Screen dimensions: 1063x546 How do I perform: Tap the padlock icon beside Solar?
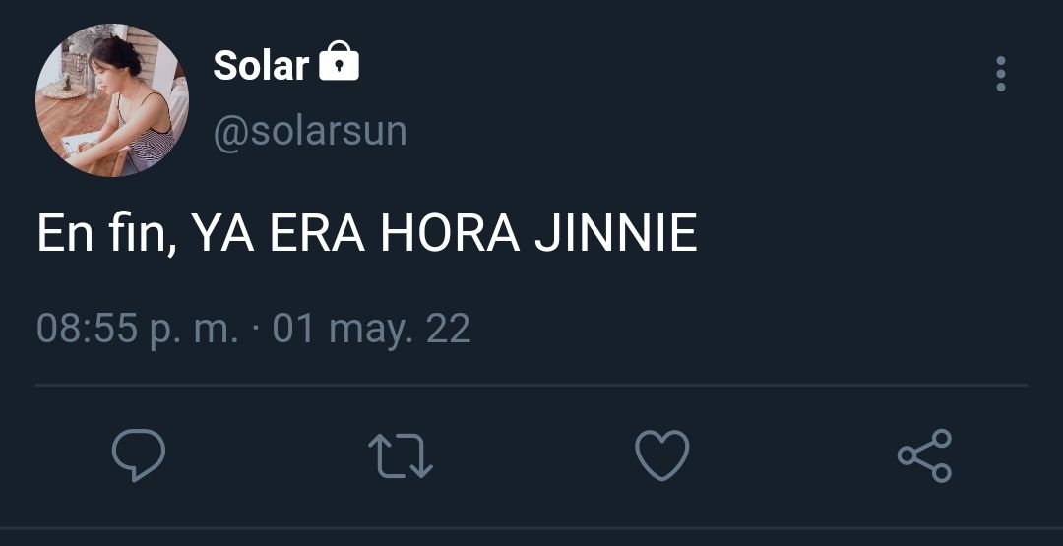click(339, 61)
